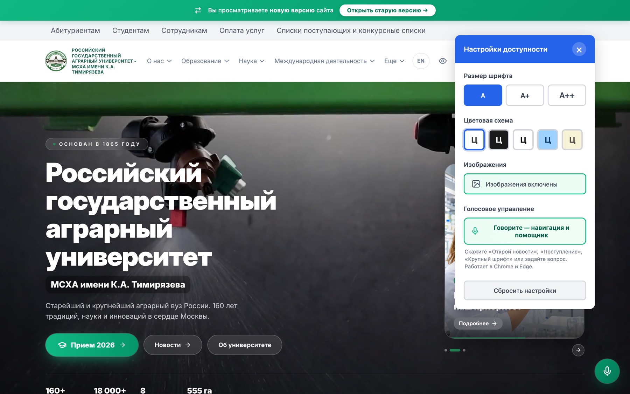Select normal font size A
Screen dimensions: 630x394
[483, 95]
